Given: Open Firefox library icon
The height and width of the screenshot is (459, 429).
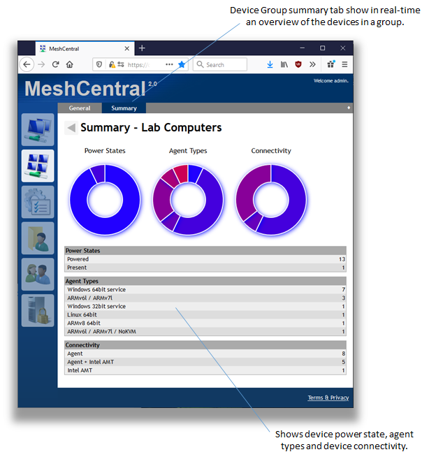Looking at the screenshot, I should (x=284, y=64).
